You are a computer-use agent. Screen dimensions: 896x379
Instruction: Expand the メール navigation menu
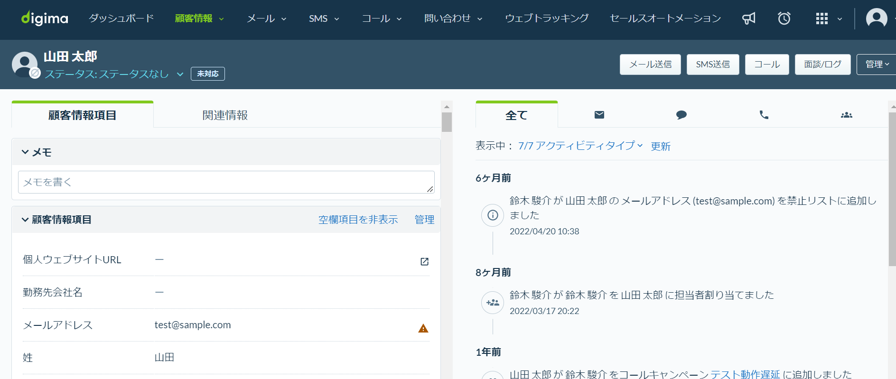coord(267,18)
